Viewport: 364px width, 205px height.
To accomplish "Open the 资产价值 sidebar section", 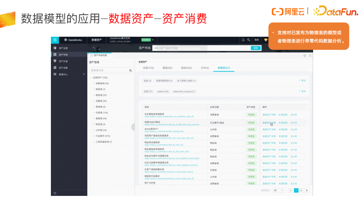I will (x=64, y=61).
